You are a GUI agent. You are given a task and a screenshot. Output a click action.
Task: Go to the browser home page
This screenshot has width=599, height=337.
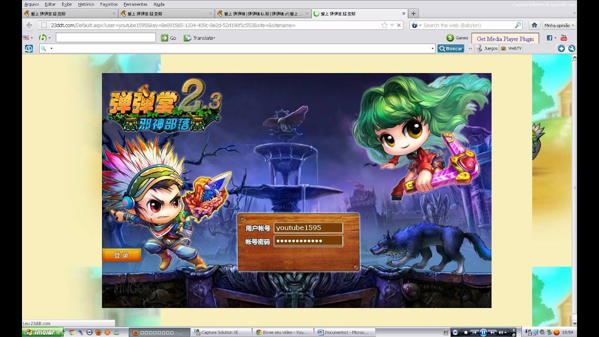pos(534,25)
